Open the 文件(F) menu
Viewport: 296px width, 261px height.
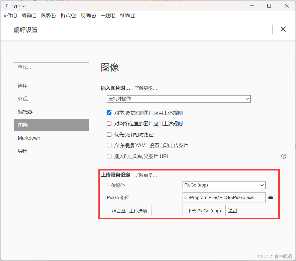[x=10, y=16]
